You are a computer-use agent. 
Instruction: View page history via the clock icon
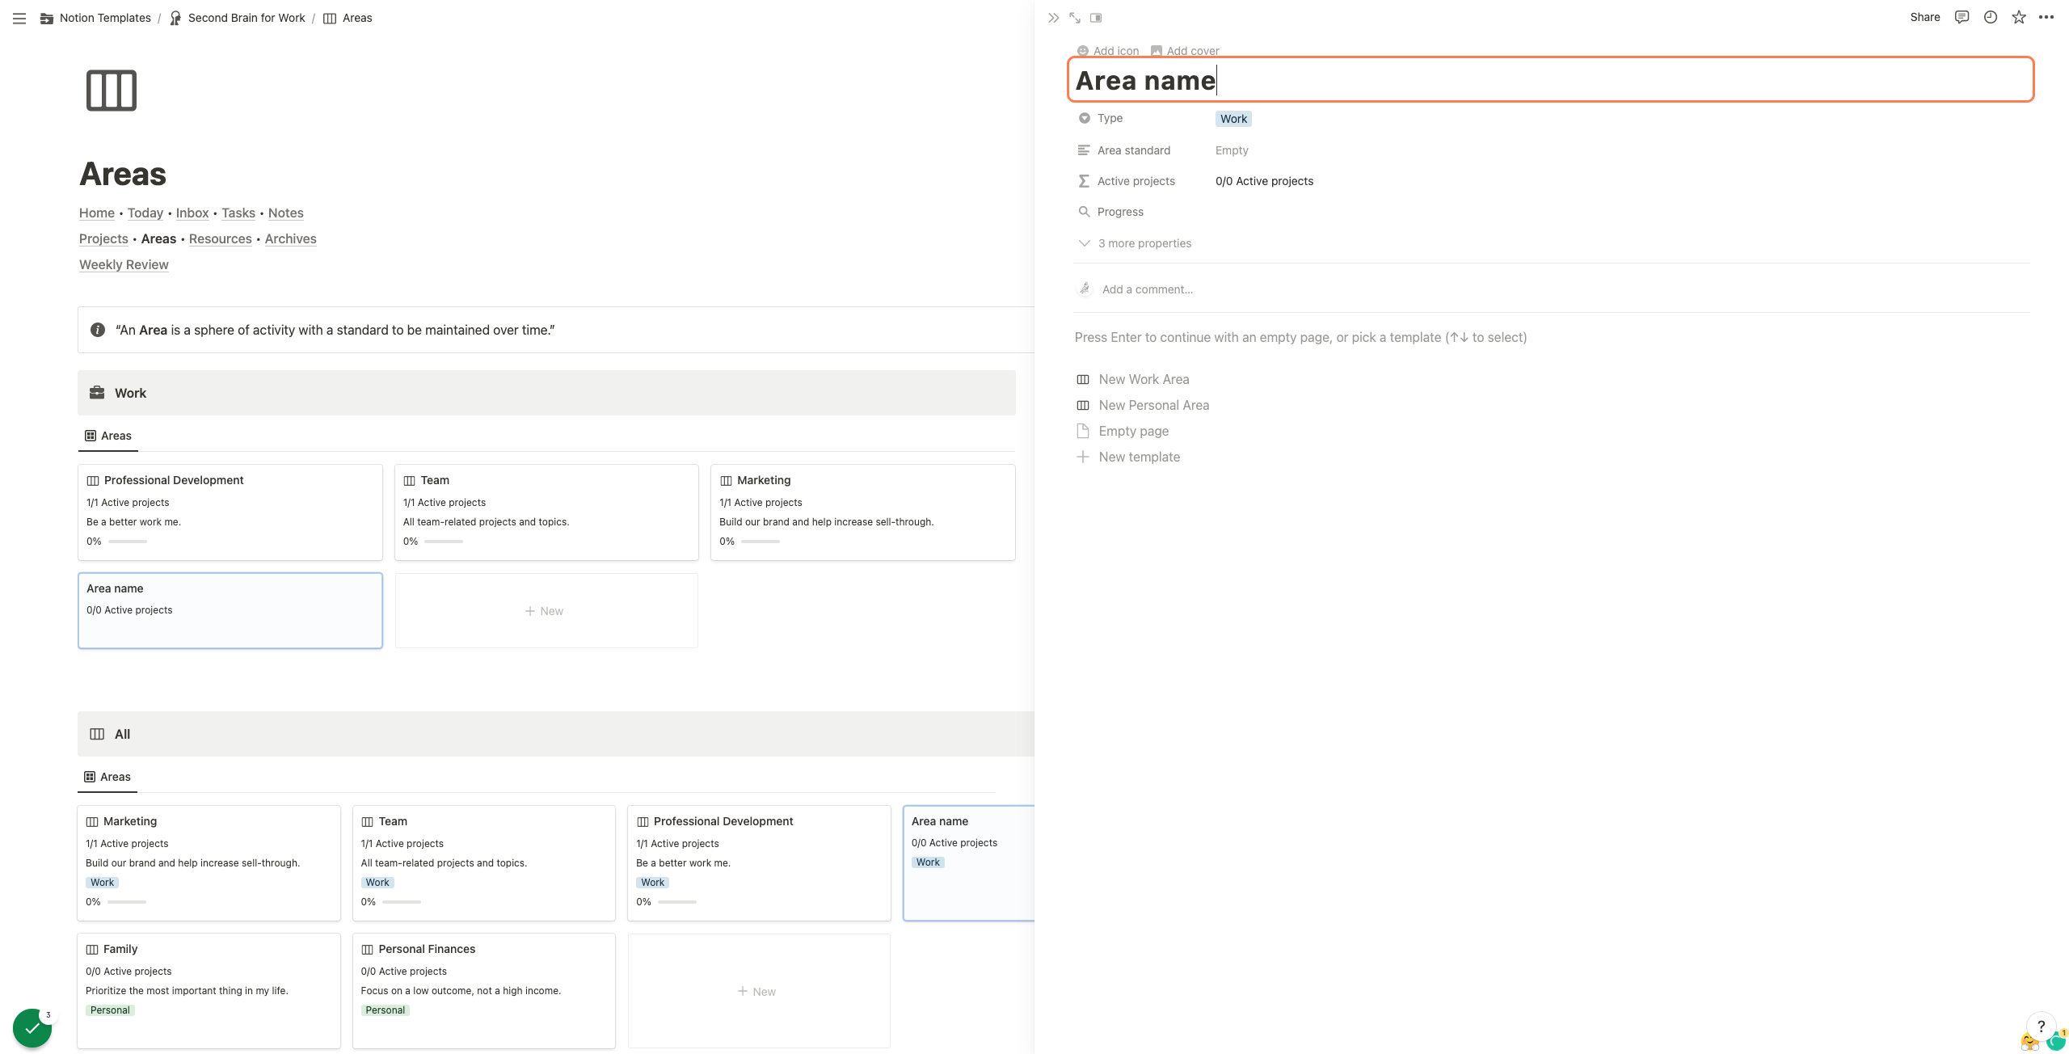pos(1991,17)
